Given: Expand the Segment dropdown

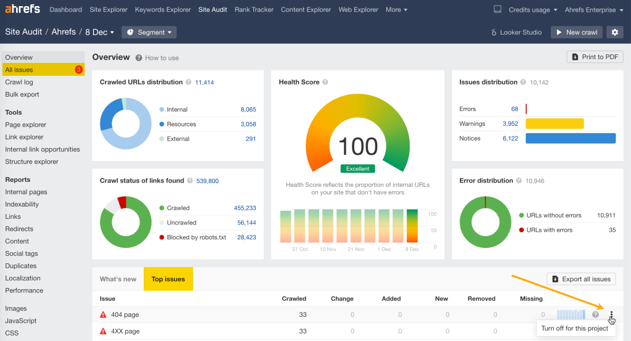Looking at the screenshot, I should [x=149, y=32].
